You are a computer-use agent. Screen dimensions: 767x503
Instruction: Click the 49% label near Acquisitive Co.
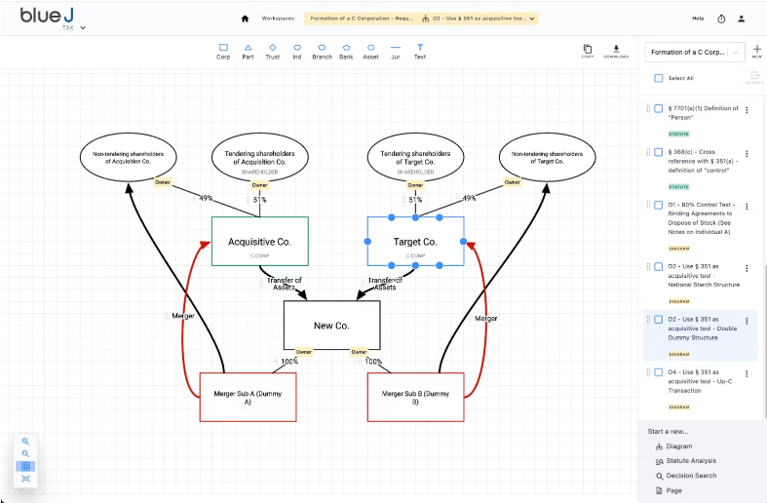(206, 198)
